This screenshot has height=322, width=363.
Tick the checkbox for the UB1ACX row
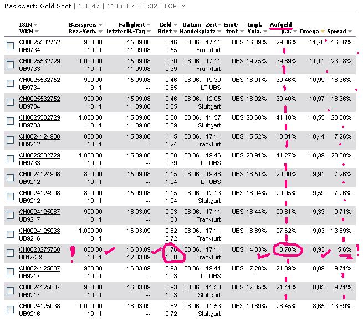coord(10,254)
